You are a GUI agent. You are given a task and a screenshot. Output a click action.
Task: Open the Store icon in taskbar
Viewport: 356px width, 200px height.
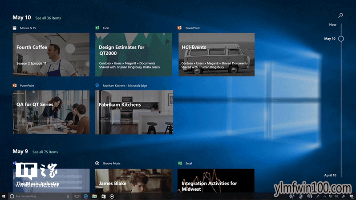click(x=104, y=196)
